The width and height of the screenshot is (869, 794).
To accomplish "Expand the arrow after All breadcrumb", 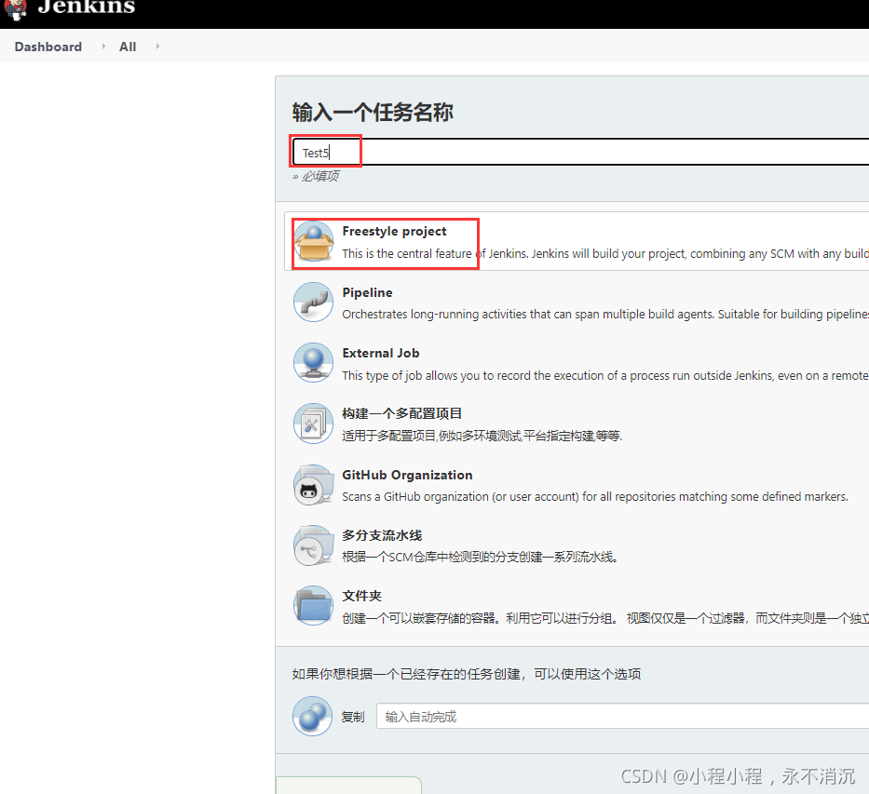I will click(157, 47).
